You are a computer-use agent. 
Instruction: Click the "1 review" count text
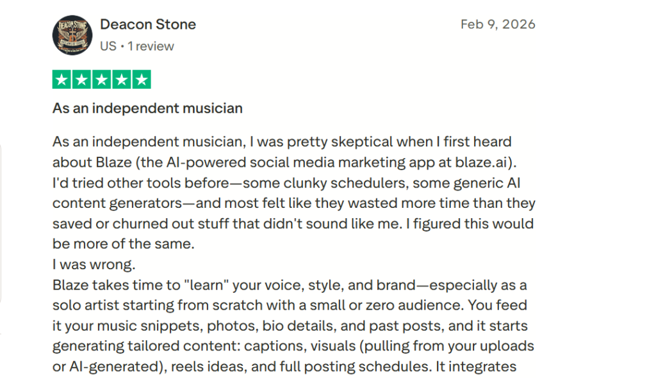[151, 46]
